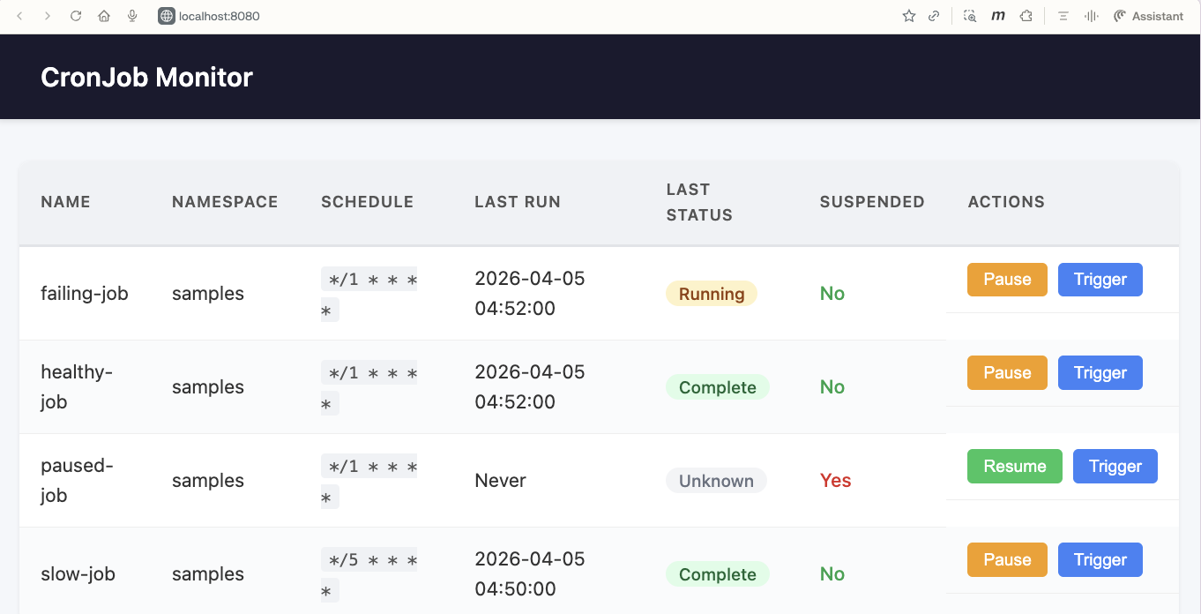The image size is (1201, 614).
Task: Open the Assistant panel
Action: (1148, 16)
